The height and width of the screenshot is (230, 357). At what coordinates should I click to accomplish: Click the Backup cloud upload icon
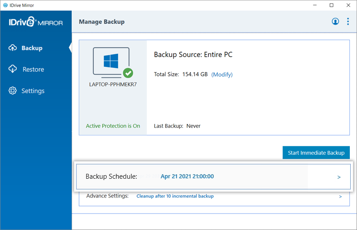click(13, 48)
